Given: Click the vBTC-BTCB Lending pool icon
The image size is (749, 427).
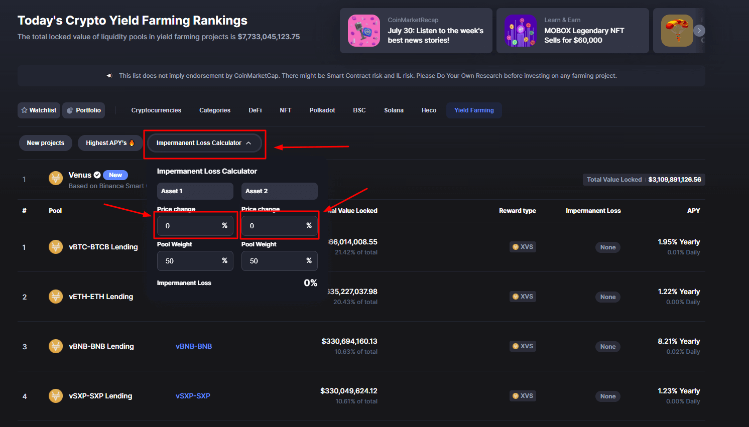Looking at the screenshot, I should tap(56, 247).
